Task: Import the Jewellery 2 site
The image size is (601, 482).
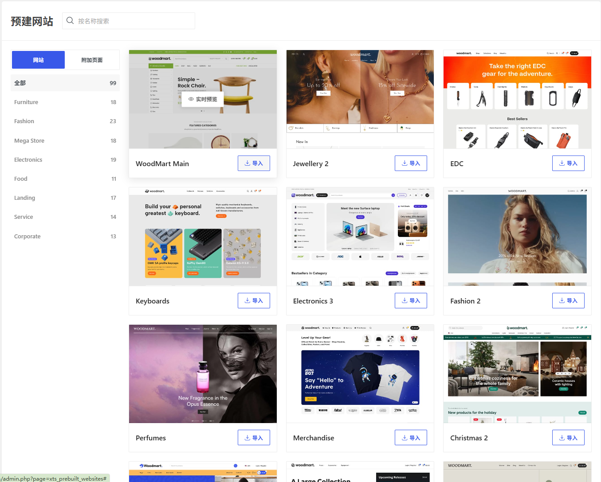Action: (x=411, y=163)
